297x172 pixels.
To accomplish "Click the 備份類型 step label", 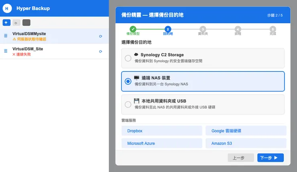I will tap(133, 34).
